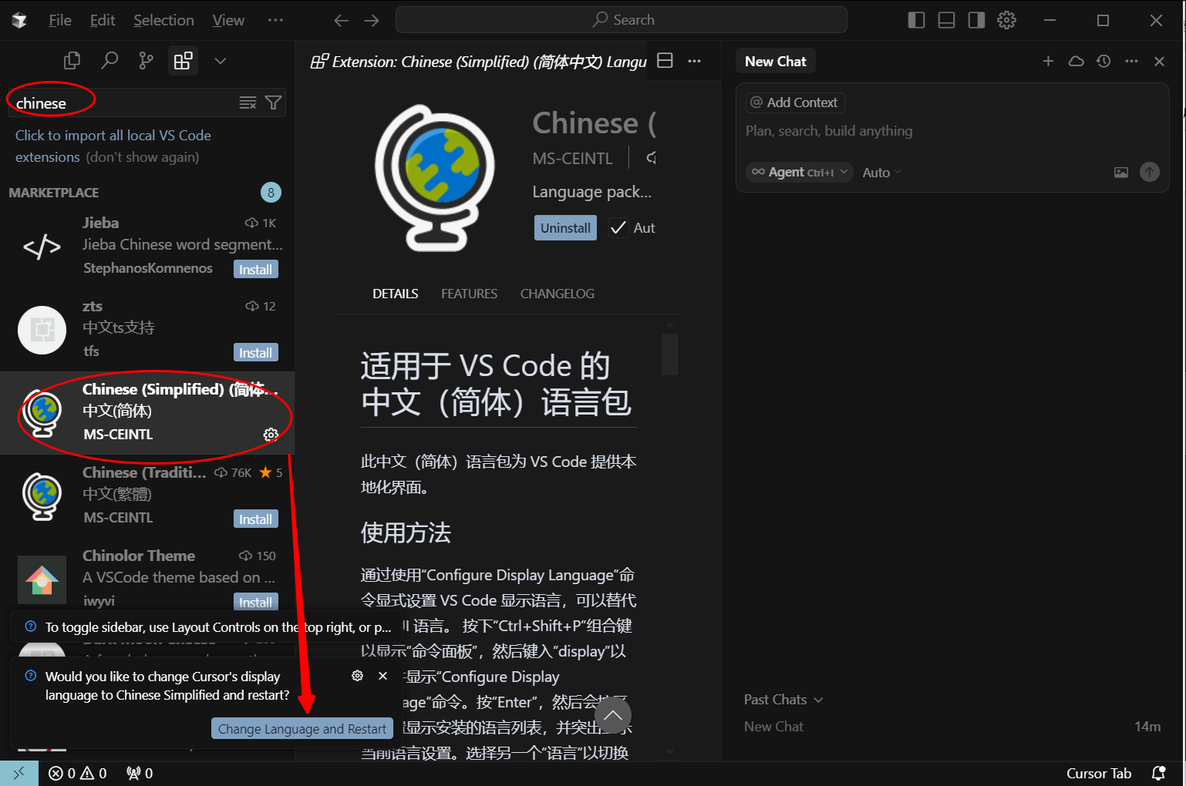1186x786 pixels.
Task: Expand the Past Chats section
Action: click(x=782, y=699)
